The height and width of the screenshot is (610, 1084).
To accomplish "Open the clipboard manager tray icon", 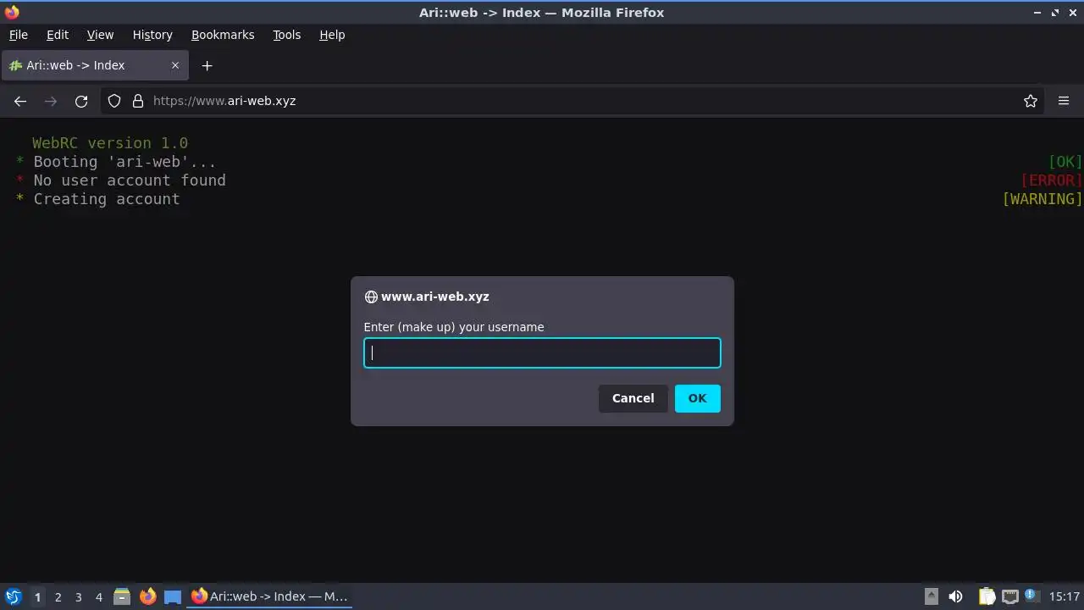I will (x=987, y=596).
